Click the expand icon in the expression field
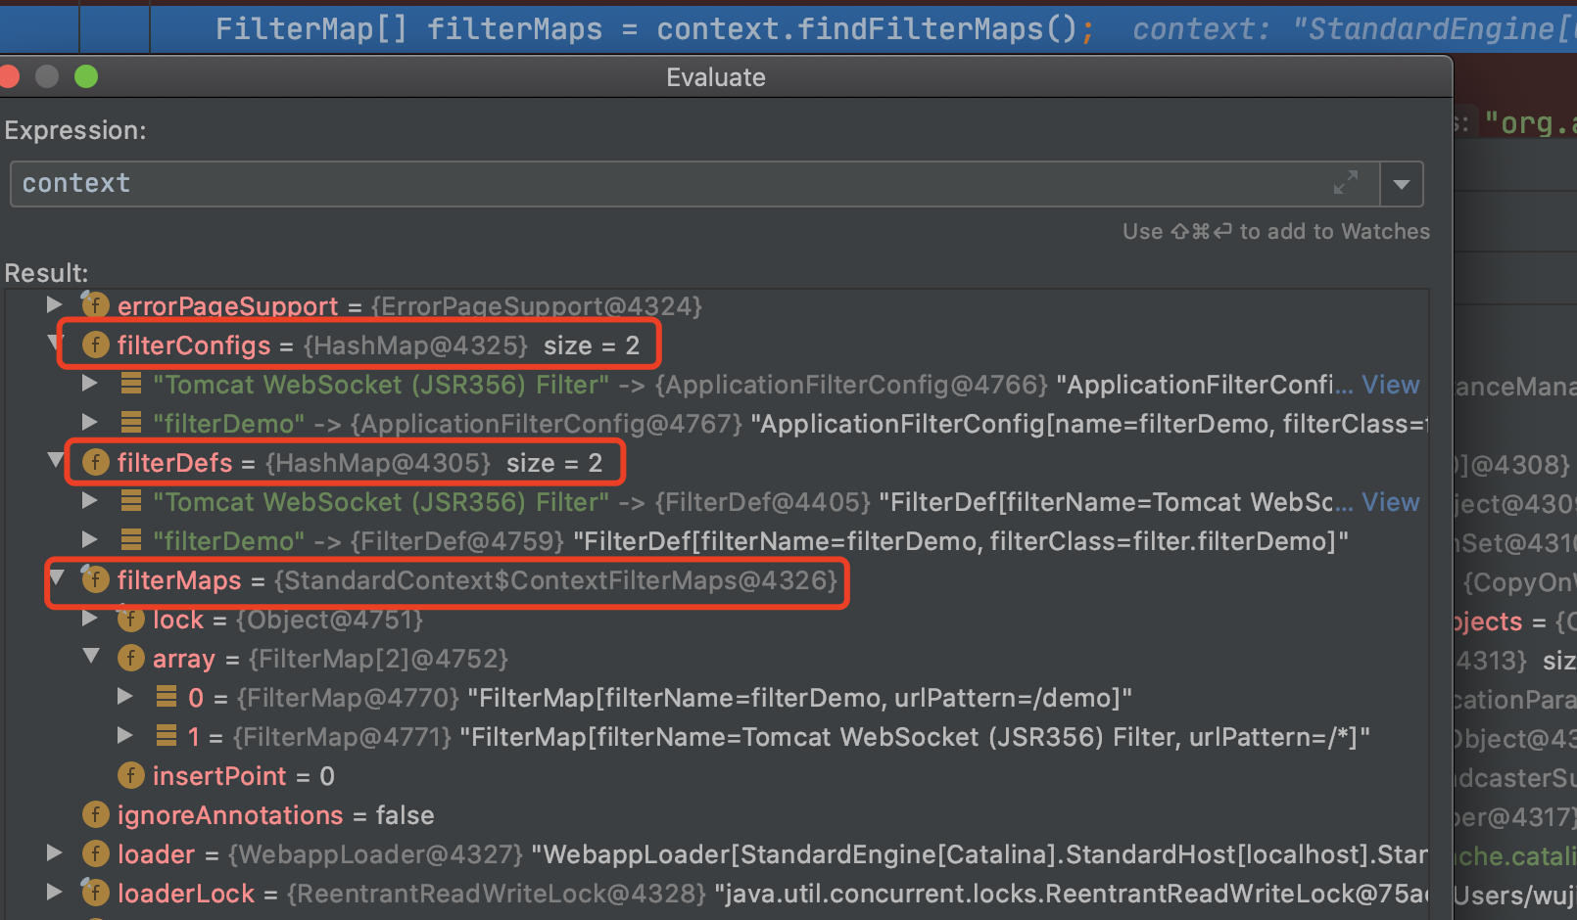The height and width of the screenshot is (920, 1577). [1345, 183]
